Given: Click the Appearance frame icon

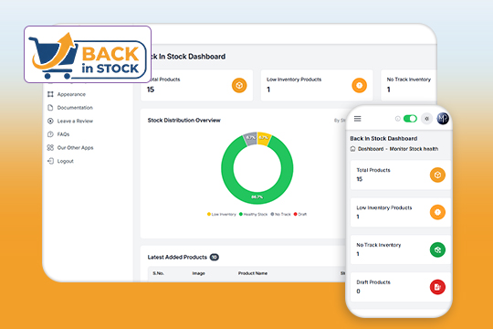Looking at the screenshot, I should [x=50, y=94].
